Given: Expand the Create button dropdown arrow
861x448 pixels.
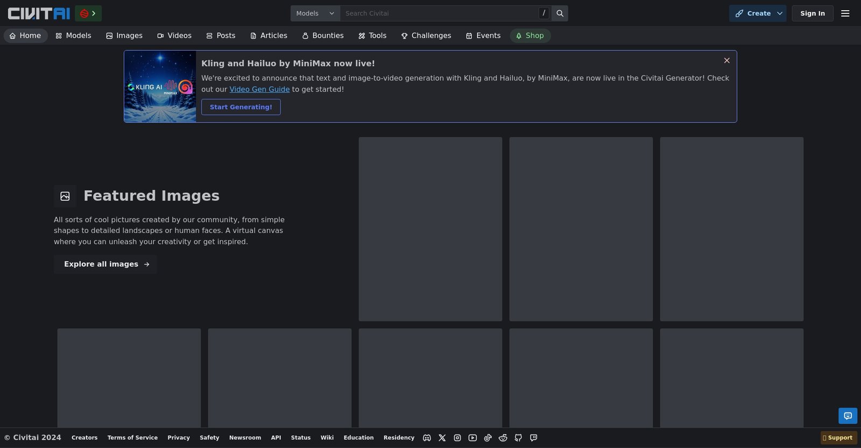Looking at the screenshot, I should click(x=780, y=13).
